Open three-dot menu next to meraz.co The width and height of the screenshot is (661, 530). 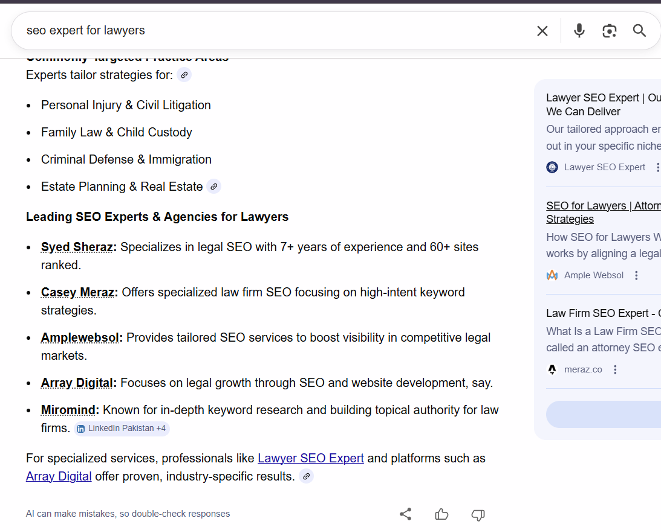point(615,369)
